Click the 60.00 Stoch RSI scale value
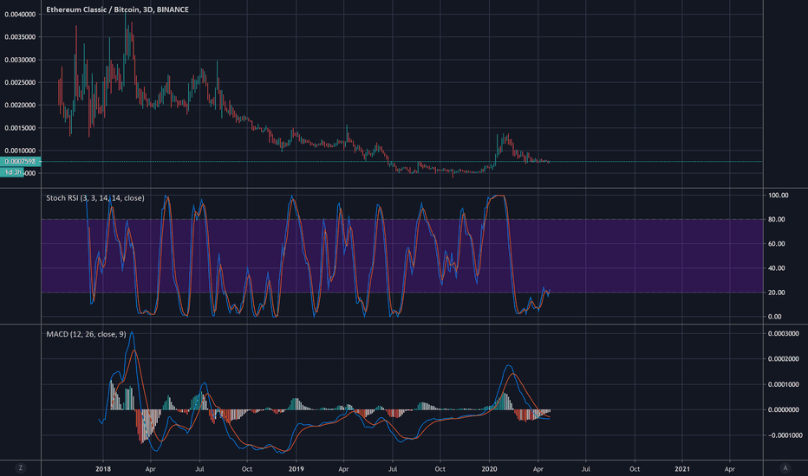The width and height of the screenshot is (808, 476). click(777, 244)
